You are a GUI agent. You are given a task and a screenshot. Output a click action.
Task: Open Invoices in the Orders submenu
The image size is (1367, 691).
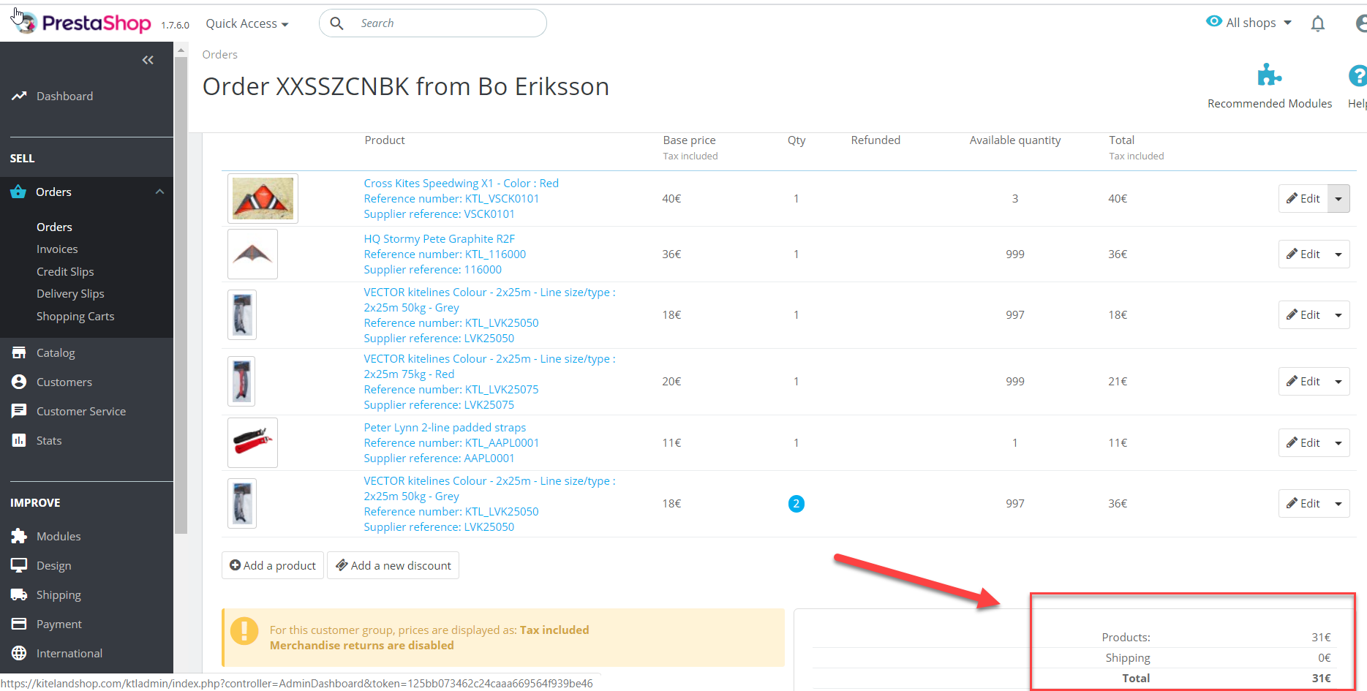[x=57, y=249]
